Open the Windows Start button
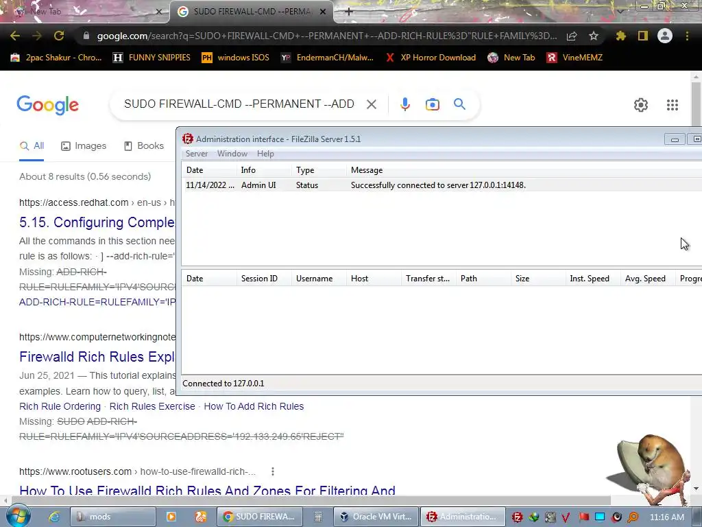This screenshot has width=702, height=527. [18, 516]
